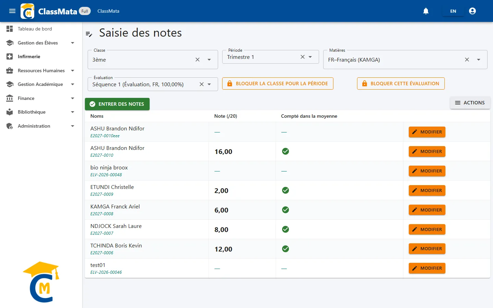Click the ClassMata logo in header

coord(27,11)
